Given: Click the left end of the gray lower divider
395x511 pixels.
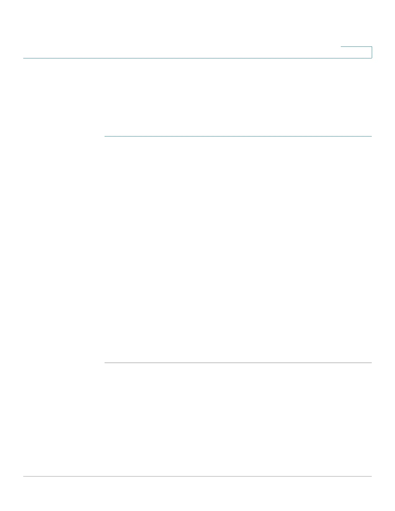Looking at the screenshot, I should (x=106, y=363).
